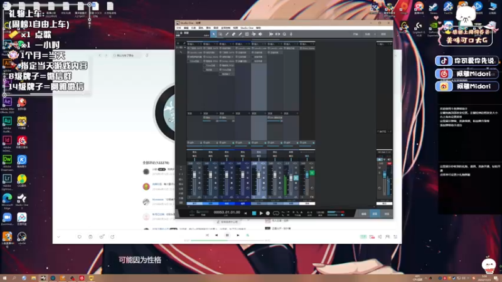Open the Studio One desktop shortcut
Screen dimensions: 502x282
tap(22, 201)
